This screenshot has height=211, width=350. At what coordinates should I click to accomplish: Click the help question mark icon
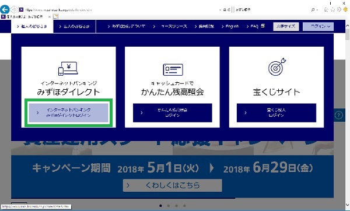pyautogui.click(x=338, y=115)
